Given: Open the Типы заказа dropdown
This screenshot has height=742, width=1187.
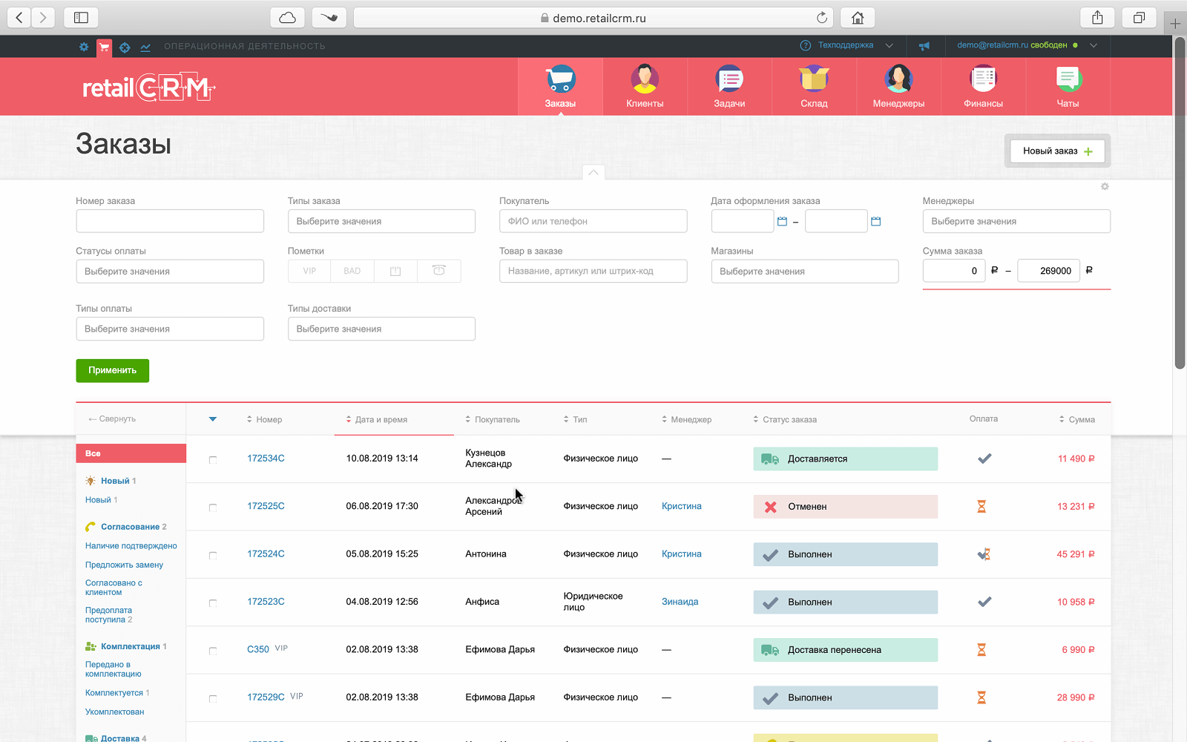Looking at the screenshot, I should tap(381, 220).
